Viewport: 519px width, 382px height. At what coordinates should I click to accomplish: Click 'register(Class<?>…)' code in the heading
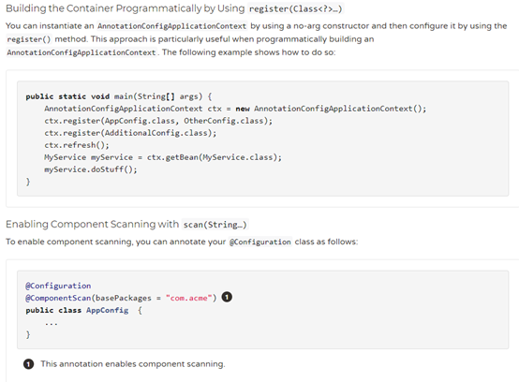point(296,9)
